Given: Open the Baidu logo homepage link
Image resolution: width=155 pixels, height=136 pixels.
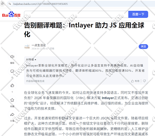Looking at the screenshot, I should pyautogui.click(x=11, y=15).
